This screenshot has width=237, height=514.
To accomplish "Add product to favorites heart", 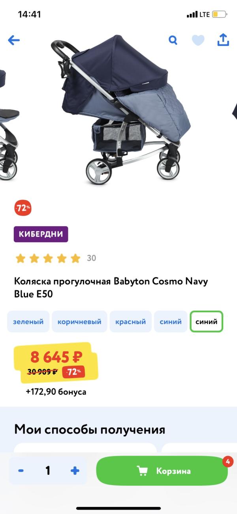I will tap(198, 40).
